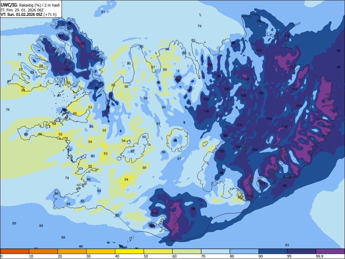Click the title text 'Rakastig (%) í 2 m hæð'
The image size is (345, 259).
[x=39, y=5]
